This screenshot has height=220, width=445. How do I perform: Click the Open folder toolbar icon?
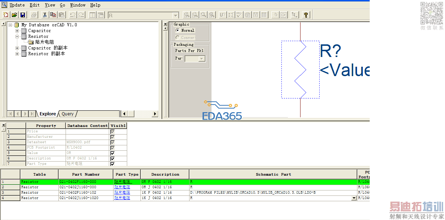pyautogui.click(x=14, y=15)
